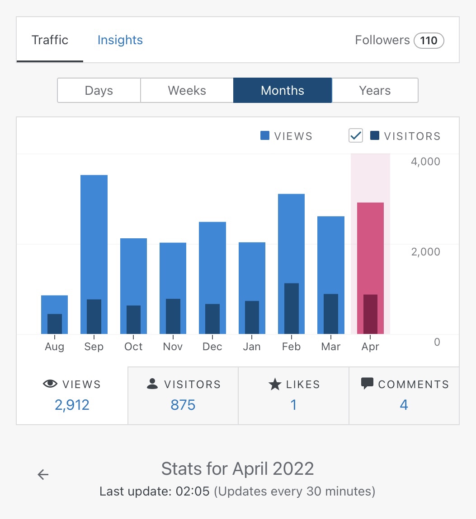
Task: Select the Months period button
Action: tap(283, 90)
